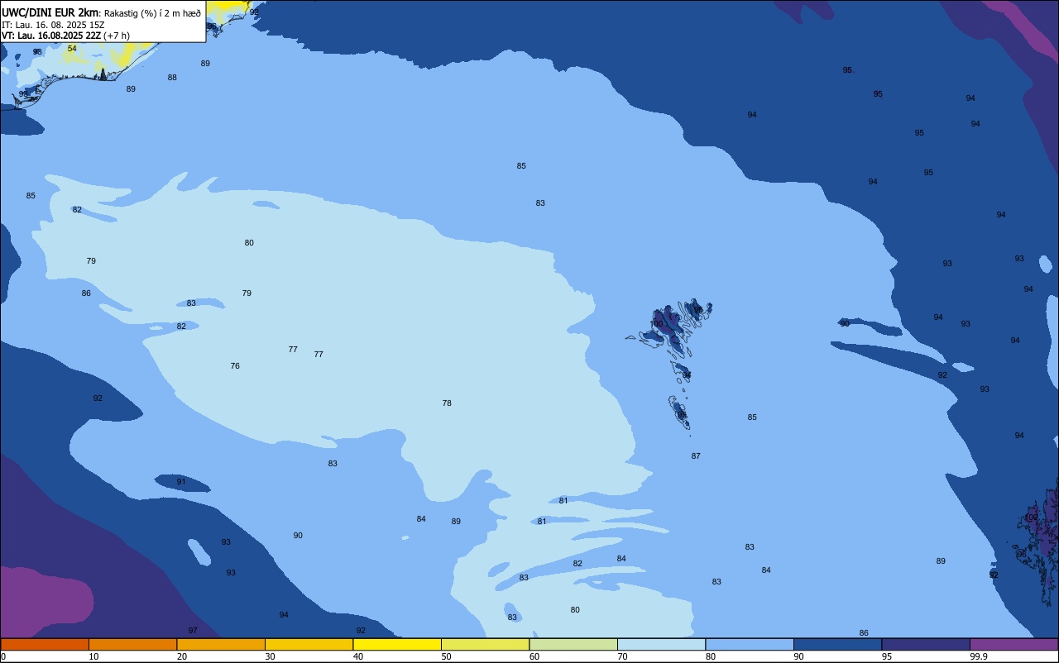Select the "Rakastig (%) í 2 m hæð" label
The height and width of the screenshot is (663, 1059).
[x=153, y=12]
